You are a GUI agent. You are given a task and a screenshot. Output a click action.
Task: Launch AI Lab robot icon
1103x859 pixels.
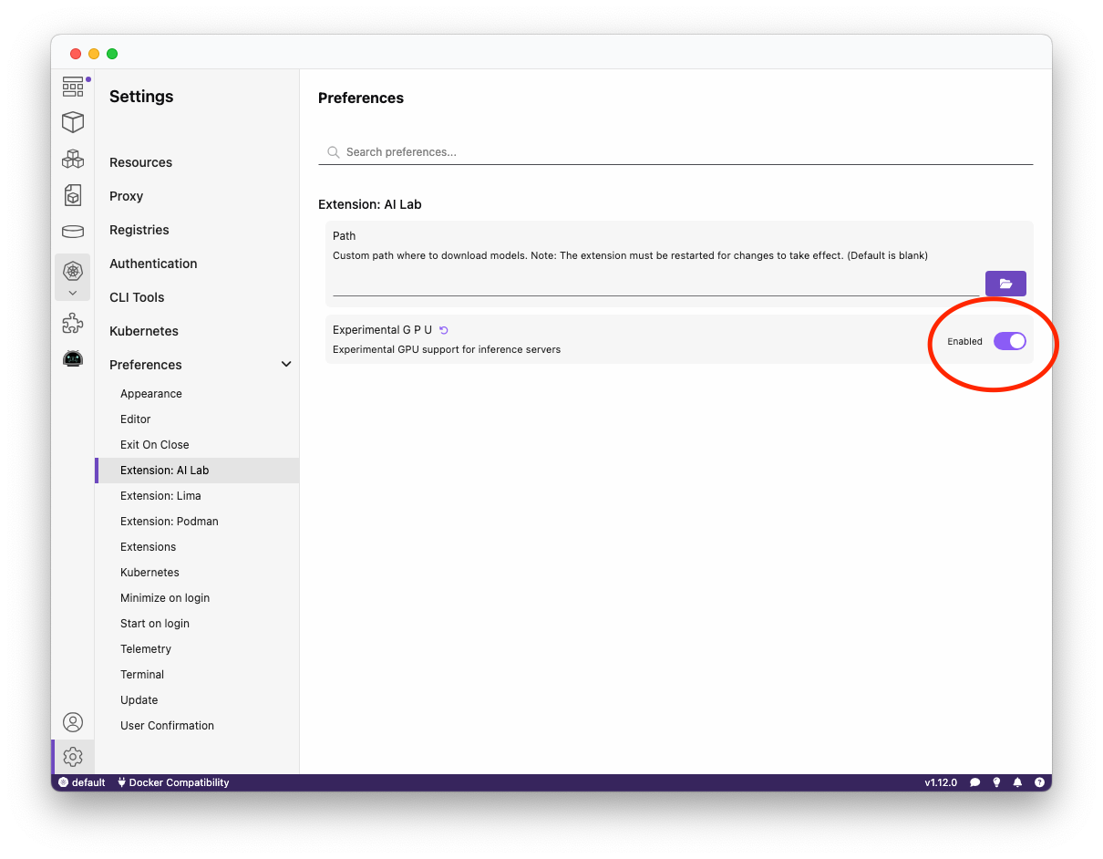tap(73, 358)
